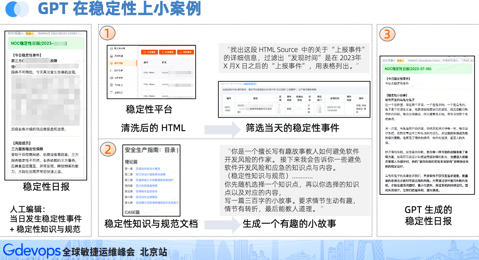Screen dimensions: 479x260
Task: Click the topmost icon in the platform sidebar
Action: click(x=112, y=48)
